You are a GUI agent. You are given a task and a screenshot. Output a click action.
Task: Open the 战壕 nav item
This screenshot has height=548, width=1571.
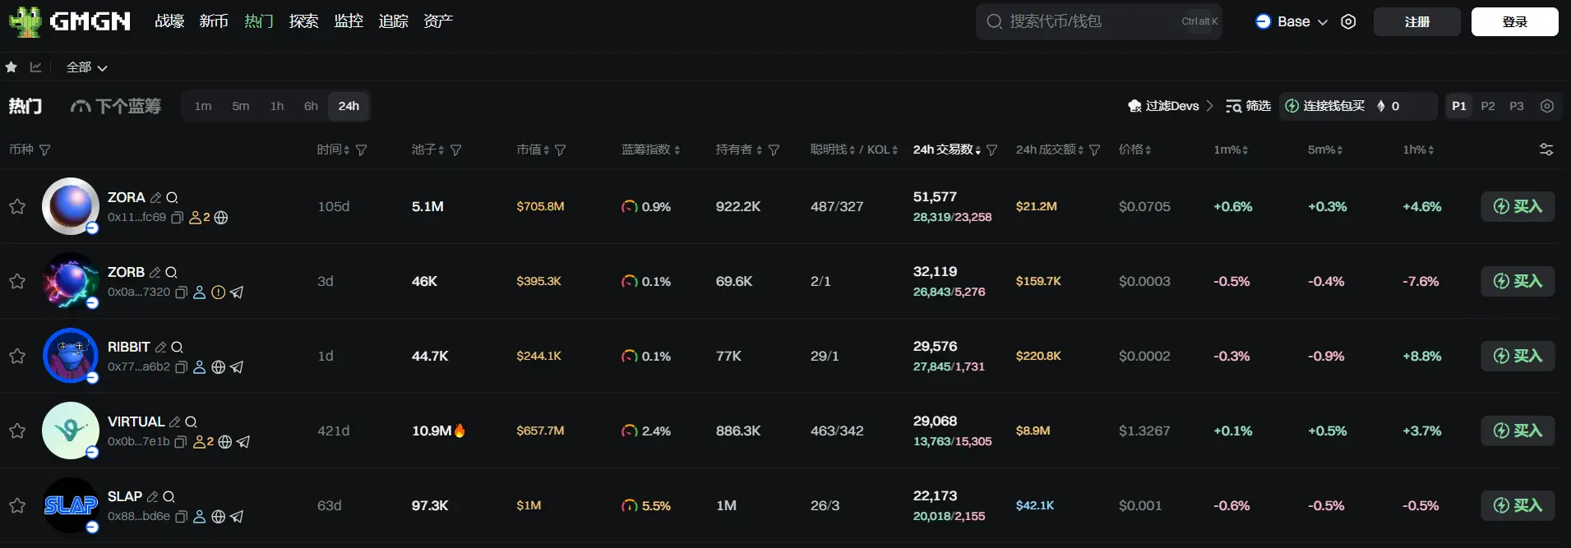click(170, 21)
